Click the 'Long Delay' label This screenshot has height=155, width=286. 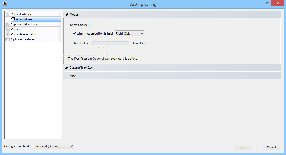point(140,43)
